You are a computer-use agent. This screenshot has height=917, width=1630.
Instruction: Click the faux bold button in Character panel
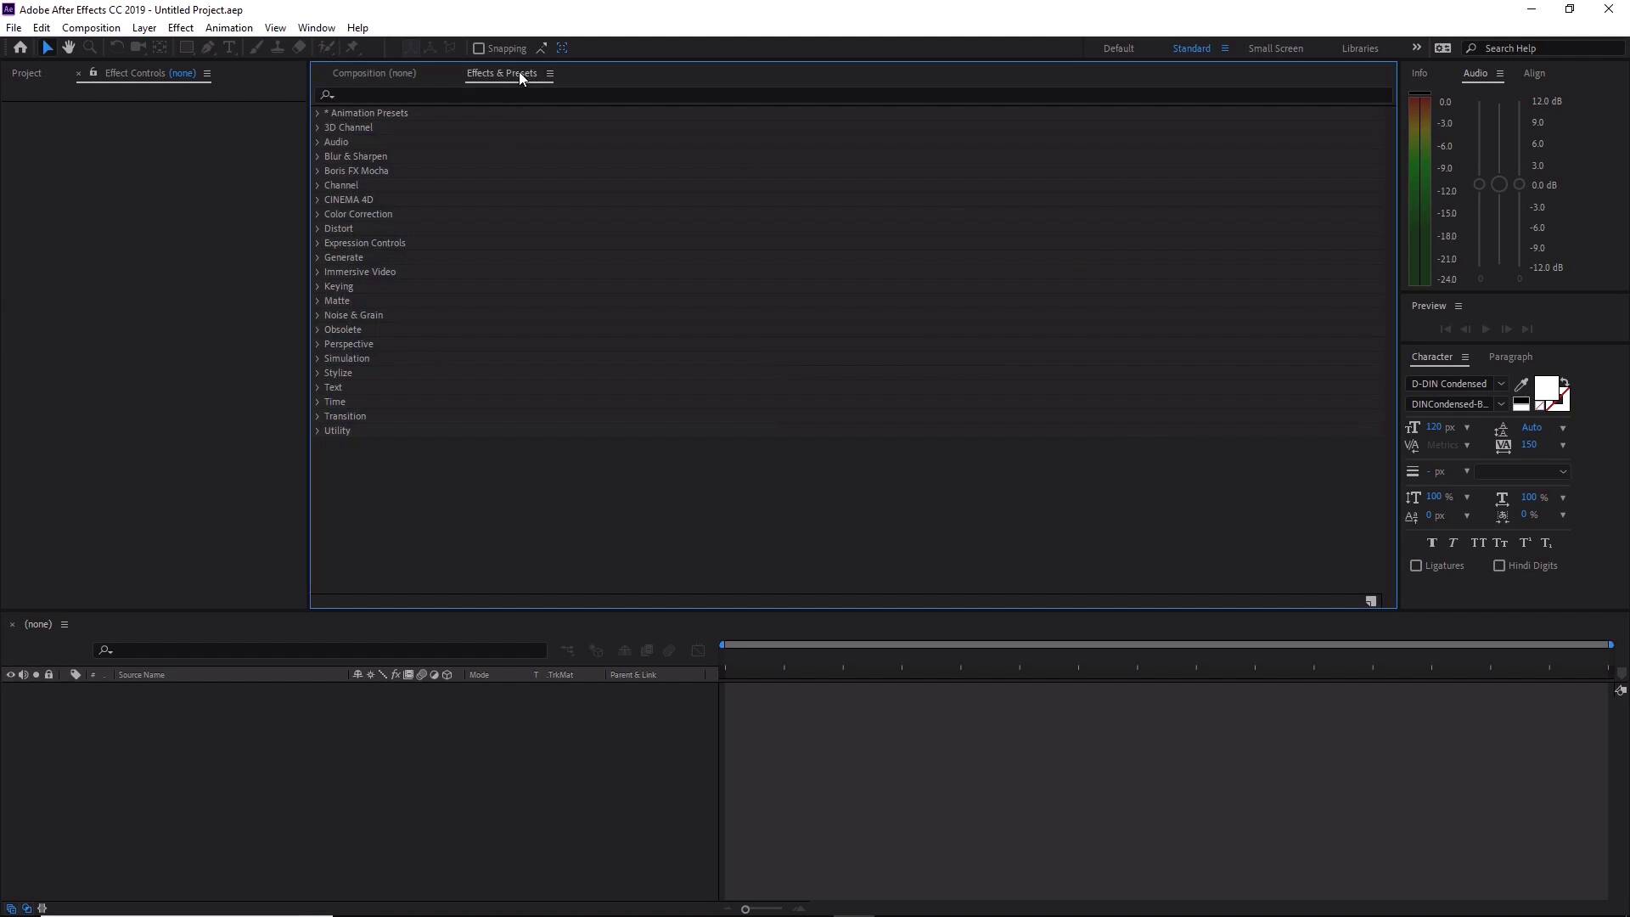click(x=1432, y=543)
